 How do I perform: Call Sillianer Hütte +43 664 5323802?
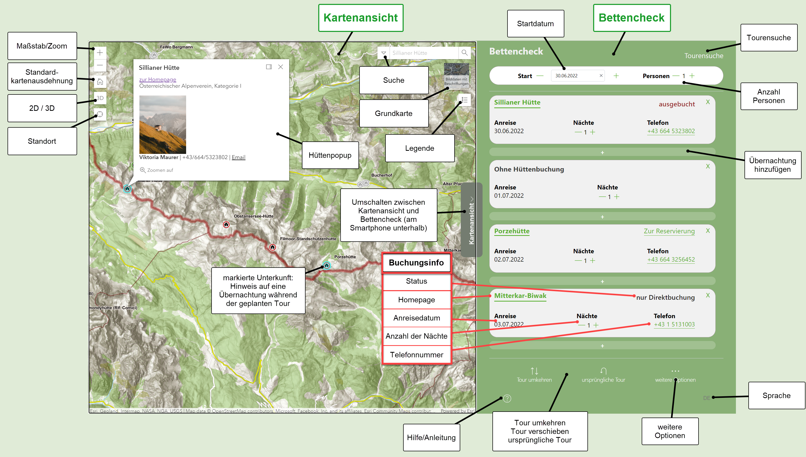671,131
